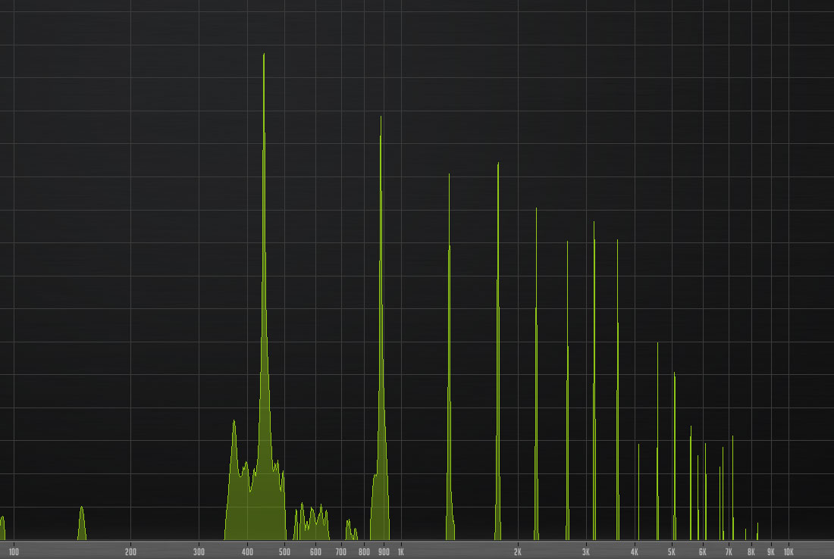
Task: Select the 700 frequency axis label
Action: (x=341, y=552)
